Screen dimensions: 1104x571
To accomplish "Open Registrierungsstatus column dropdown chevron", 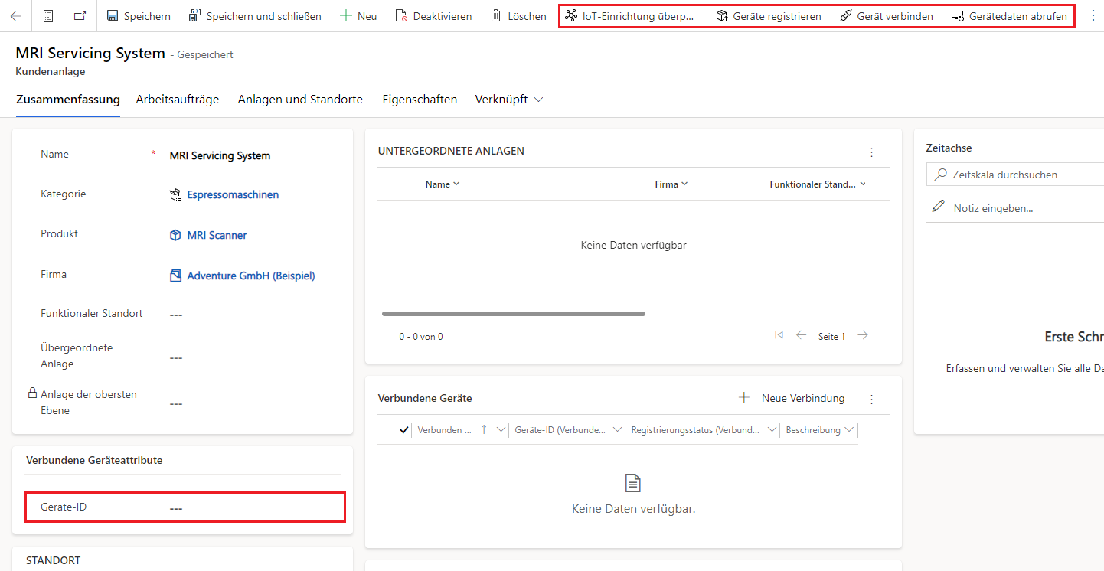I will click(x=772, y=430).
